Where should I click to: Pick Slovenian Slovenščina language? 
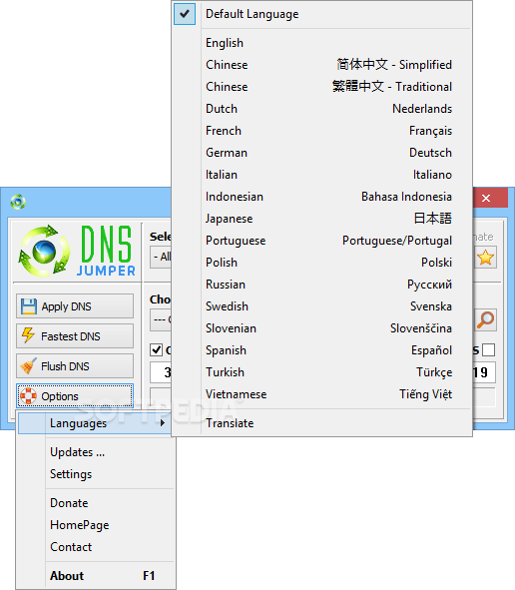(322, 328)
